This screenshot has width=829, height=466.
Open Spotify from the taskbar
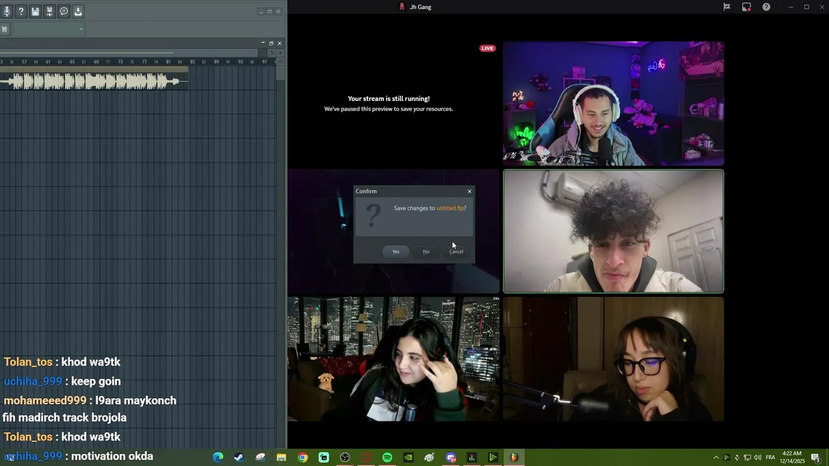coord(387,458)
